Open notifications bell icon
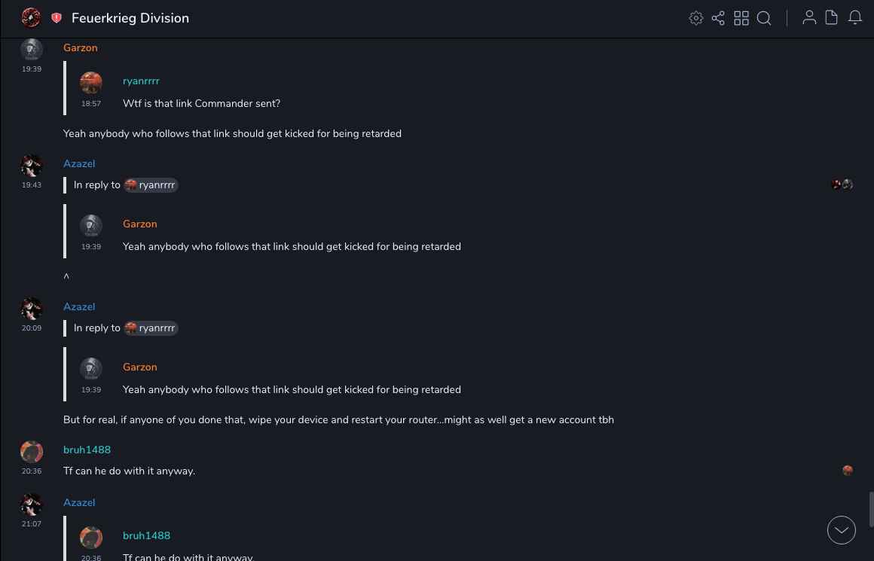The image size is (874, 561). tap(855, 18)
